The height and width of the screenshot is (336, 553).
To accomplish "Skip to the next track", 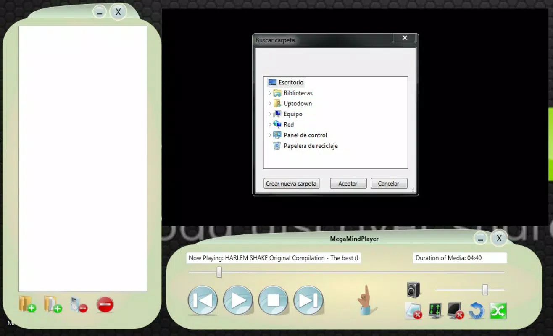I will [308, 300].
